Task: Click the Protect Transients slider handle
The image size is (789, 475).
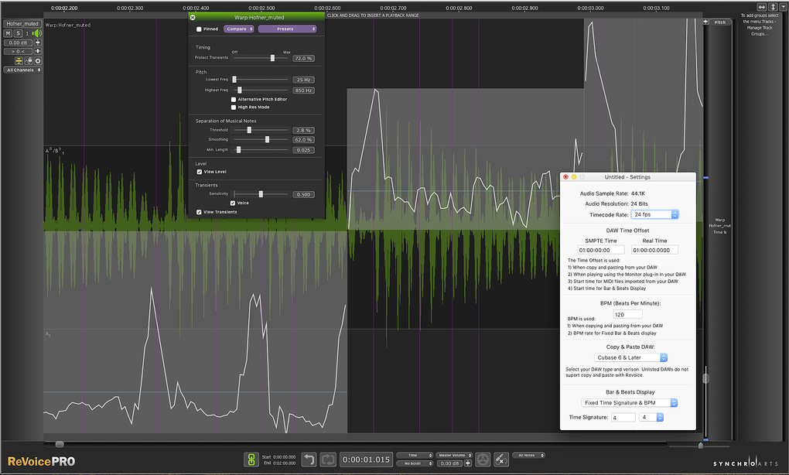Action: click(x=273, y=58)
